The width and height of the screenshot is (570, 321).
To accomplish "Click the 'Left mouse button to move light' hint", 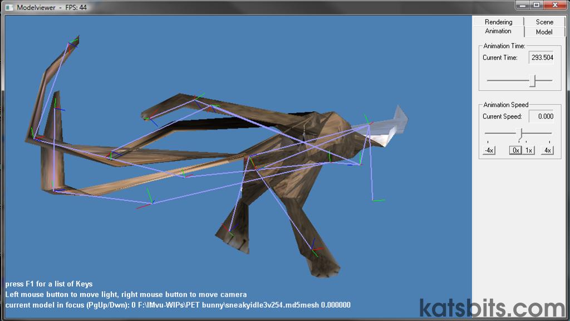I will point(126,294).
